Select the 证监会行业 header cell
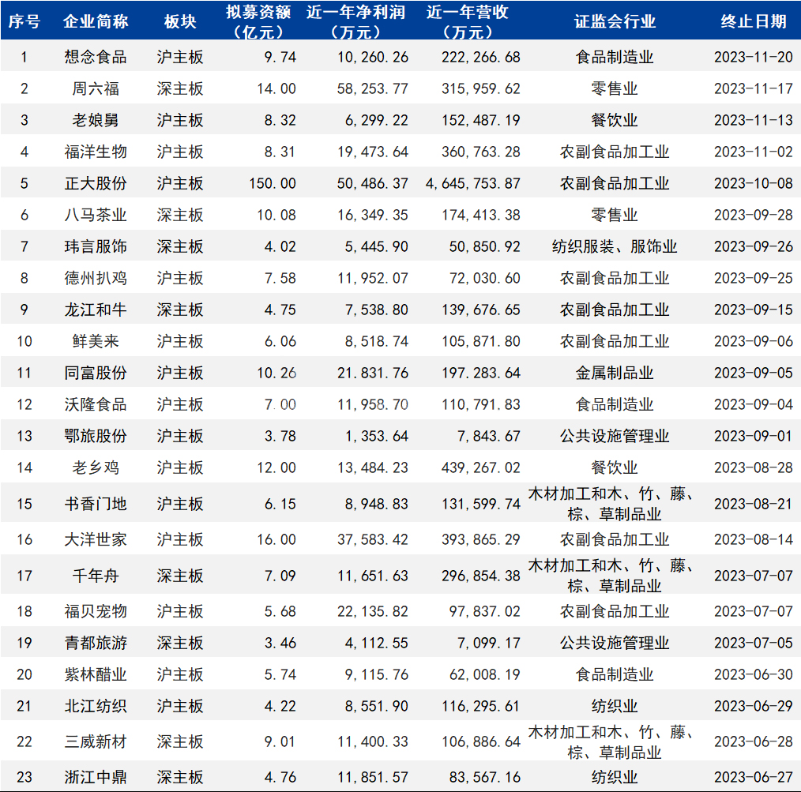This screenshot has height=792, width=801. pos(615,21)
